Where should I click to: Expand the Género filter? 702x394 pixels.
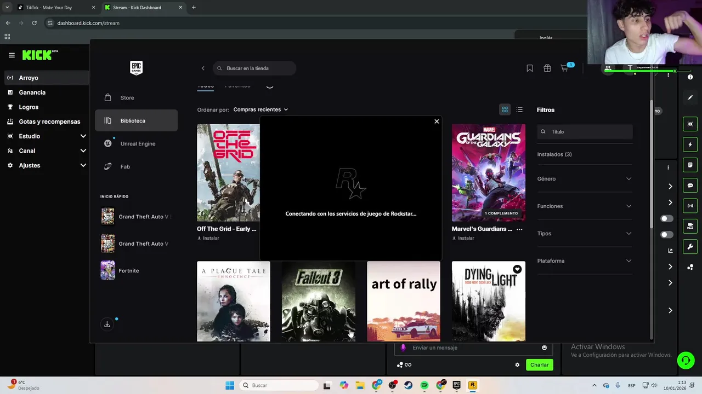[585, 179]
